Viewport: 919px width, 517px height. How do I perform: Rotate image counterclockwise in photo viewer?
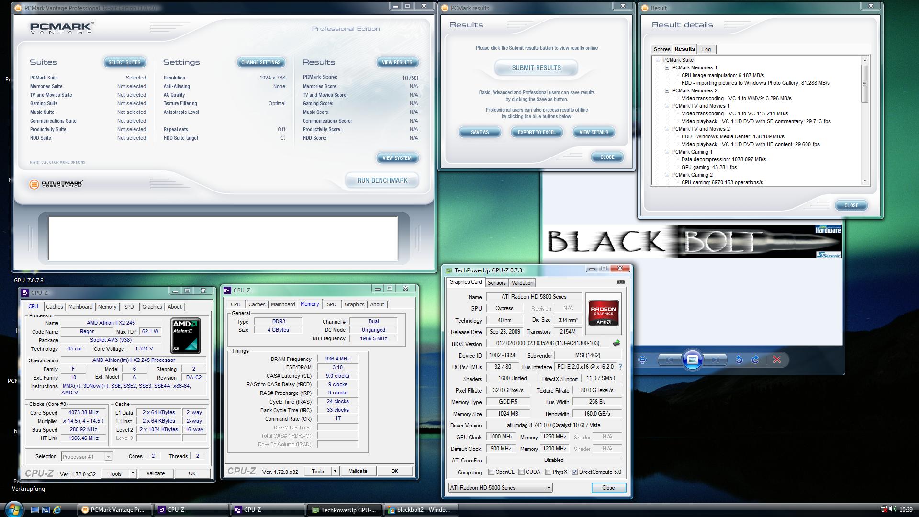click(739, 360)
